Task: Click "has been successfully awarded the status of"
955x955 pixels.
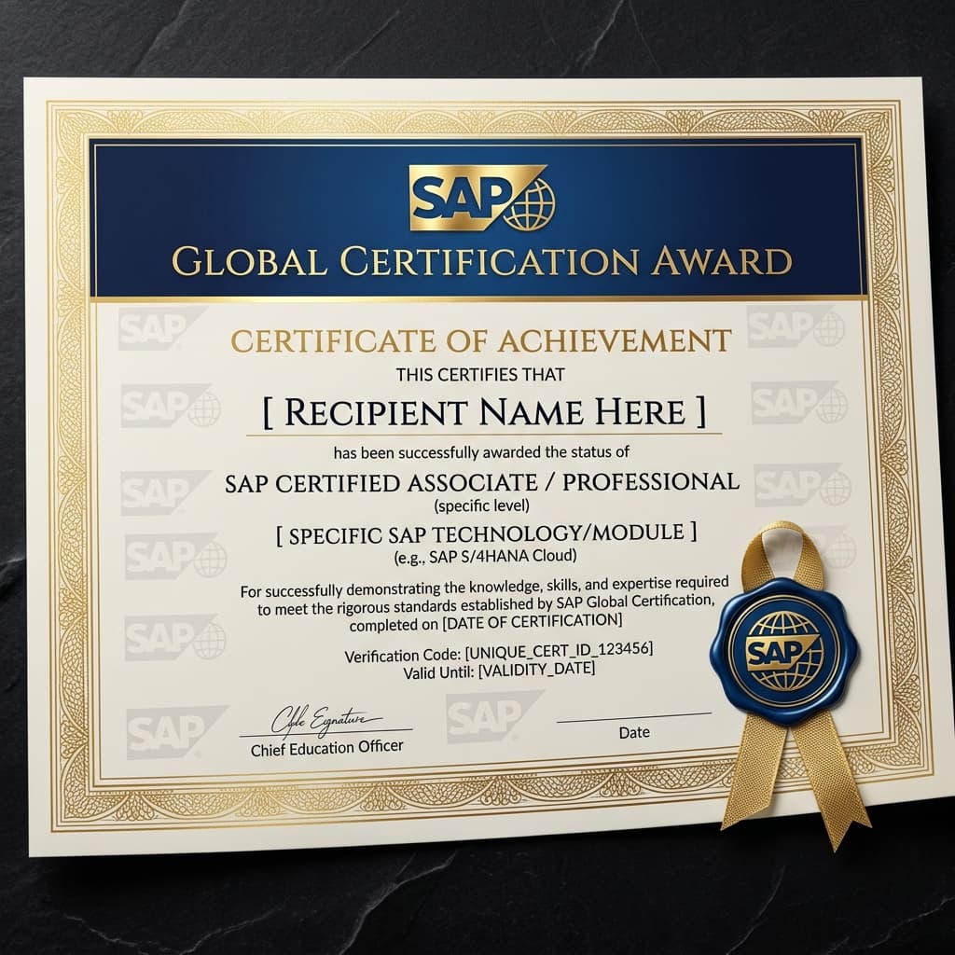Action: tap(481, 452)
